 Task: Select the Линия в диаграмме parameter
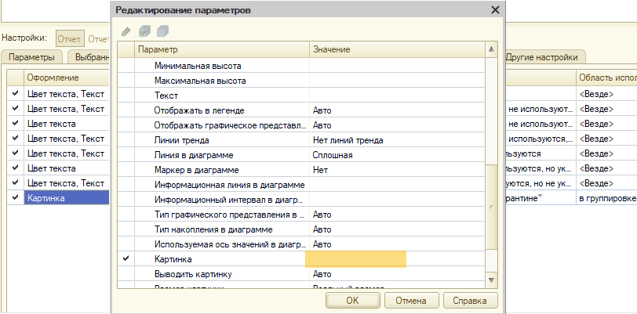pyautogui.click(x=194, y=155)
